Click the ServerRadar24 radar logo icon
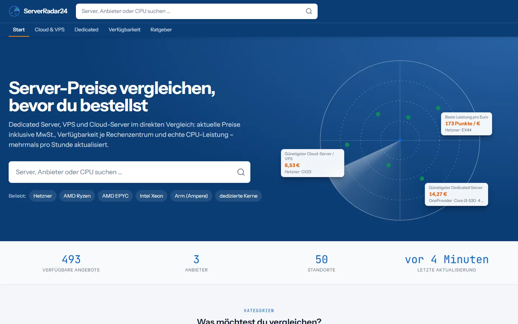Screen dimensions: 518x324 coord(14,11)
